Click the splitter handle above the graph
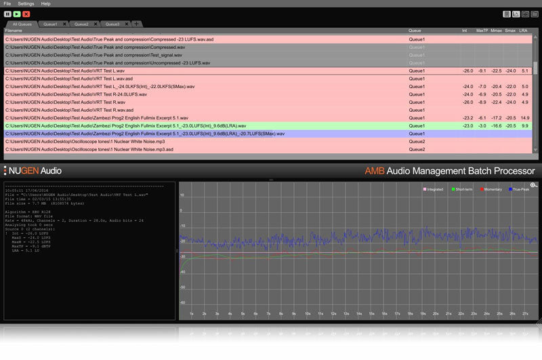 (271, 180)
